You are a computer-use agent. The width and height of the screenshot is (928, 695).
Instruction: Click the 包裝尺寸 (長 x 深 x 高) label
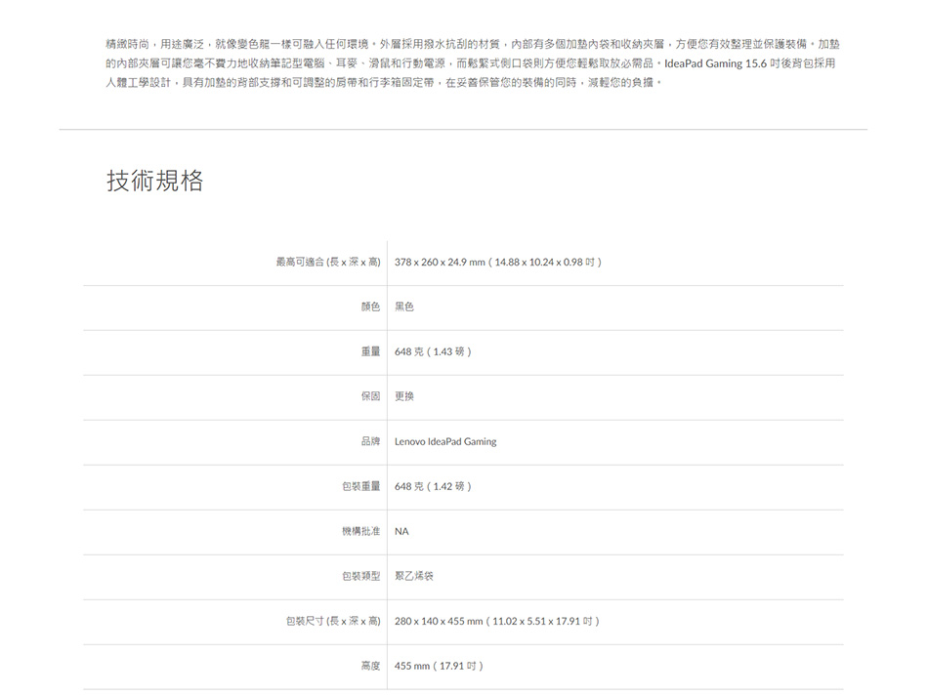(332, 622)
